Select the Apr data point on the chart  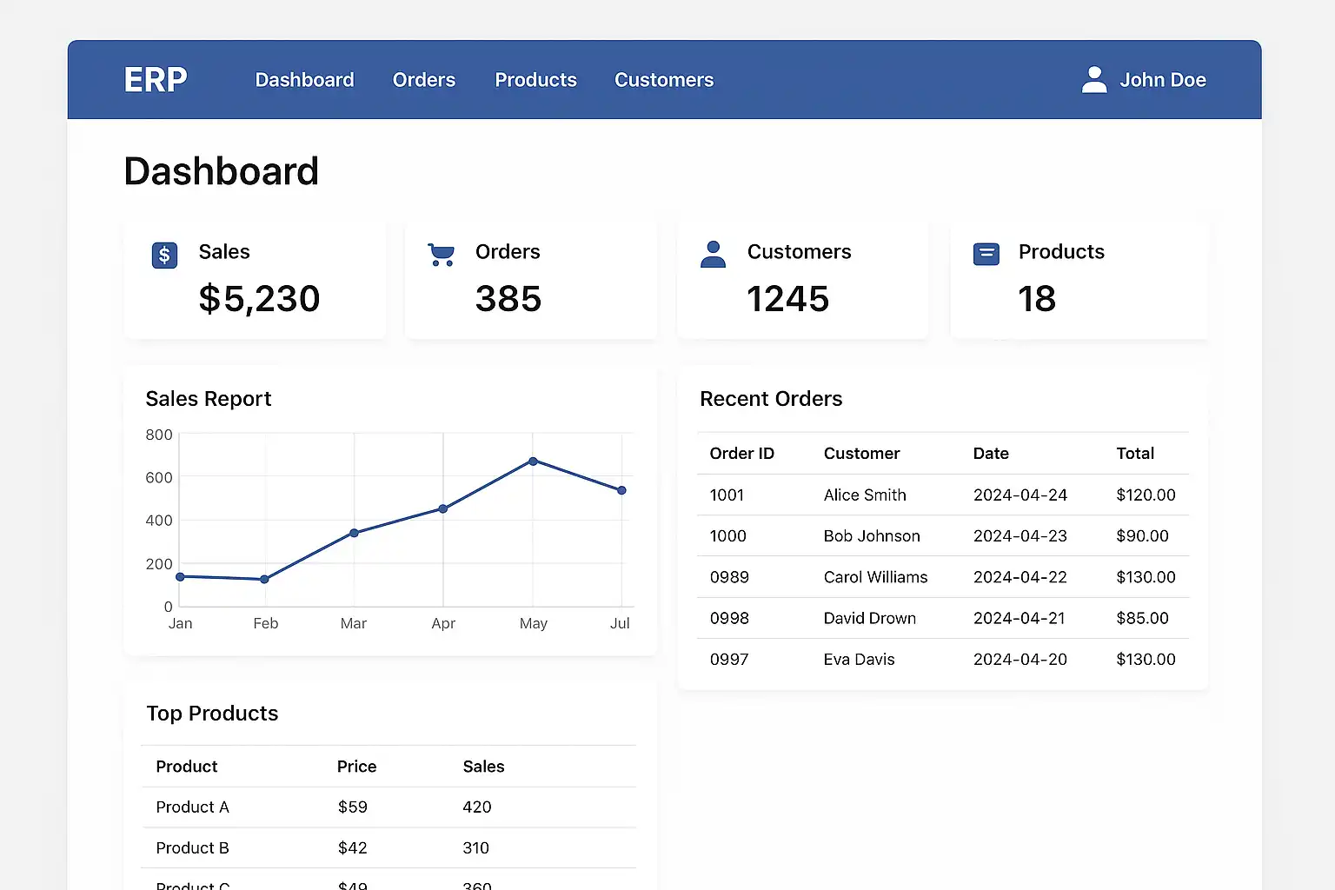pyautogui.click(x=443, y=508)
